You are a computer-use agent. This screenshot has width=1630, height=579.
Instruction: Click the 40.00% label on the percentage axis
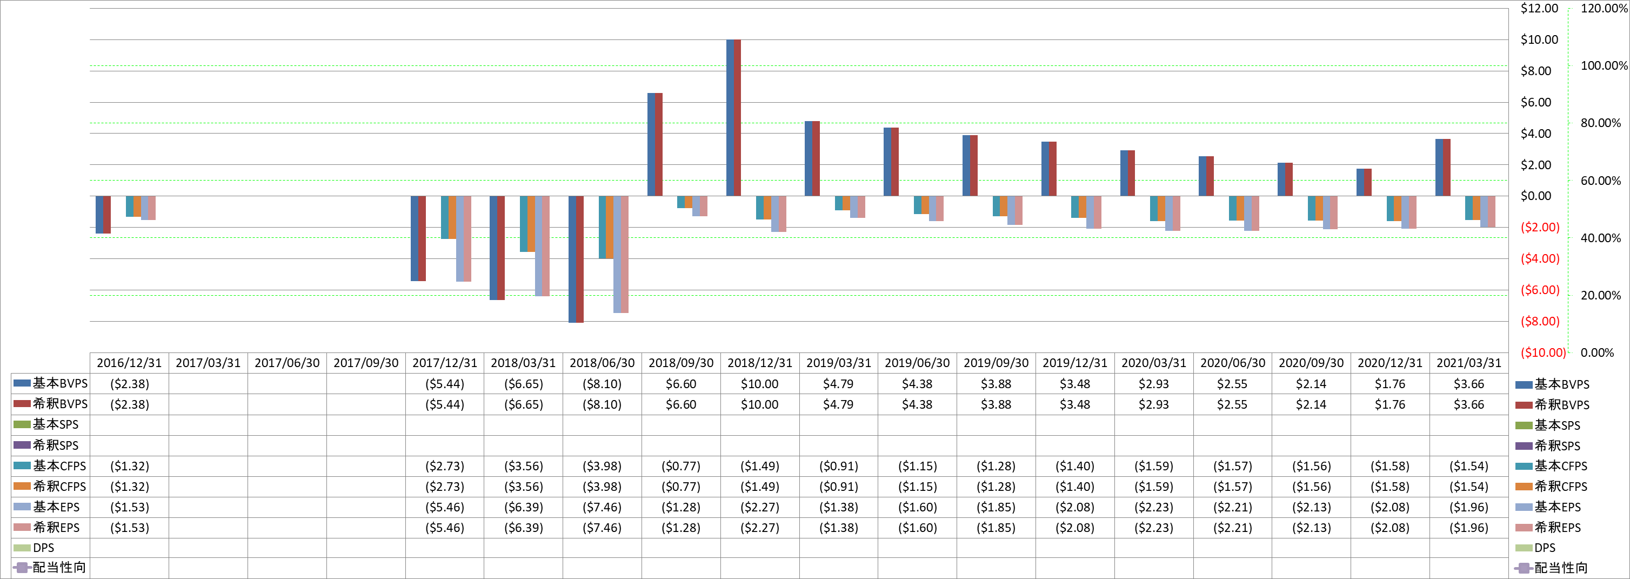[1601, 238]
